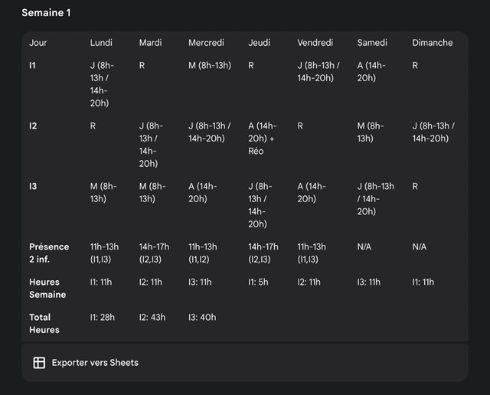
Task: Click the I1: 28h total cell
Action: click(x=101, y=317)
